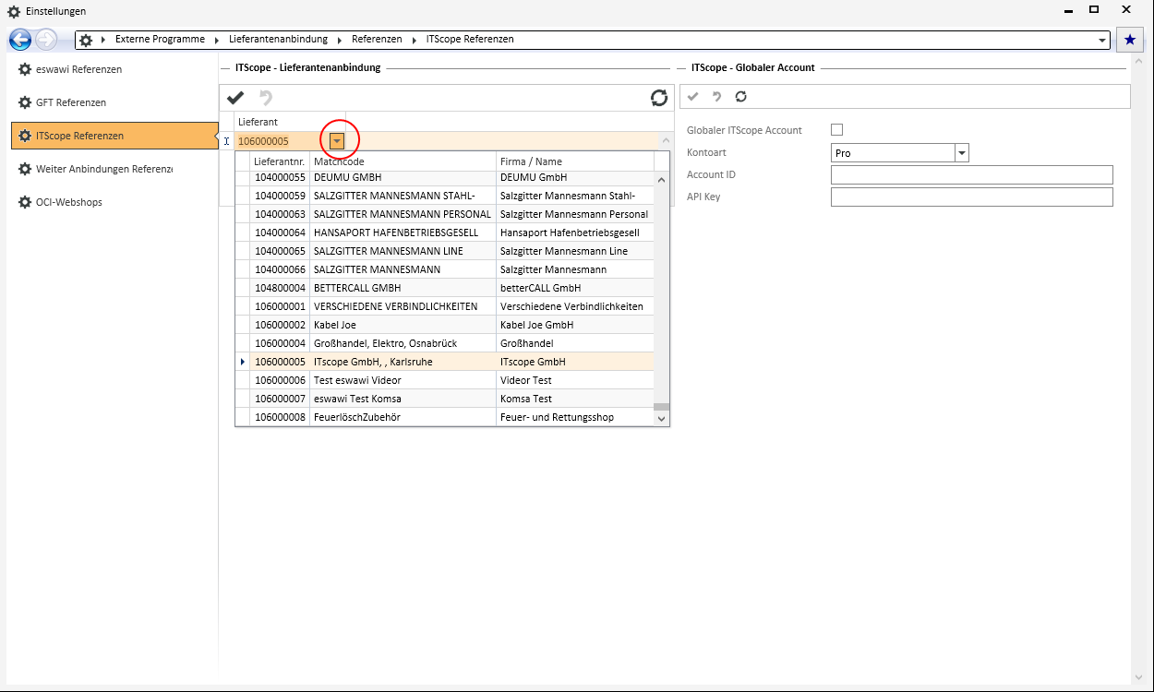Screen dimensions: 1154x692
Task: Click the ITScope Referenzen breadcrumb
Action: pos(470,40)
